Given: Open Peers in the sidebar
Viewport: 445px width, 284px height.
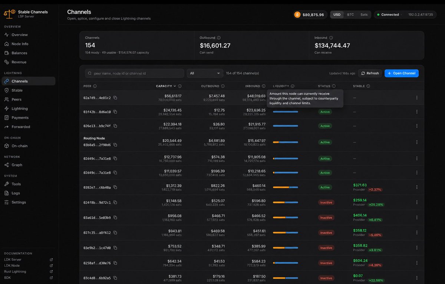Looking at the screenshot, I should click(29, 99).
